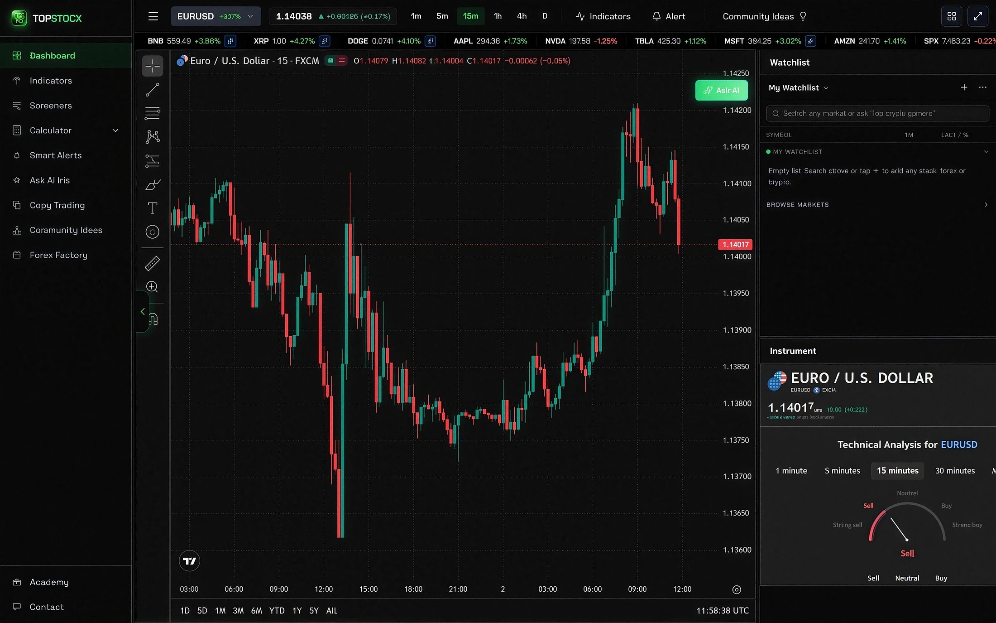Create an Alert from toolbar
This screenshot has width=996, height=623.
pyautogui.click(x=669, y=16)
